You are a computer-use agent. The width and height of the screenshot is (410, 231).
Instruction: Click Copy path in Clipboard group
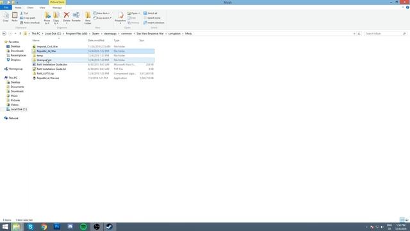tap(28, 18)
